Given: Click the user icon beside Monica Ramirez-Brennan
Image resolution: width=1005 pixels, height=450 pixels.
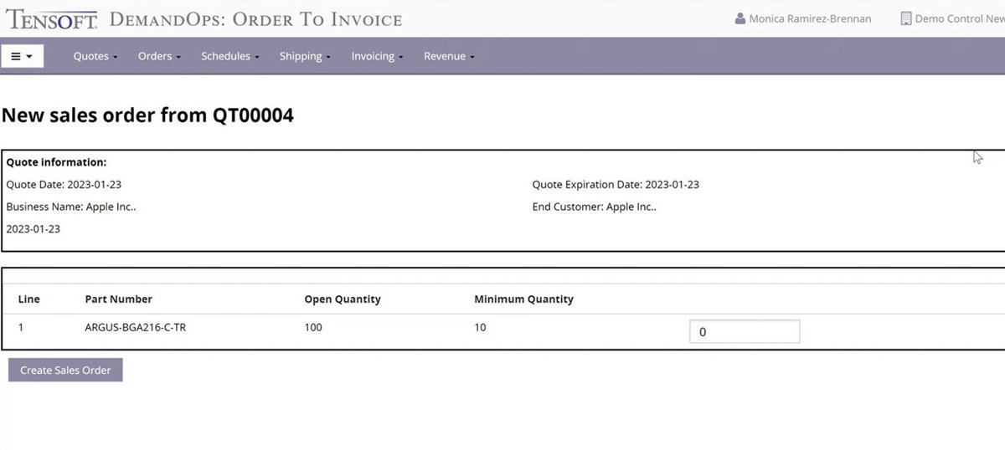Looking at the screenshot, I should [740, 18].
